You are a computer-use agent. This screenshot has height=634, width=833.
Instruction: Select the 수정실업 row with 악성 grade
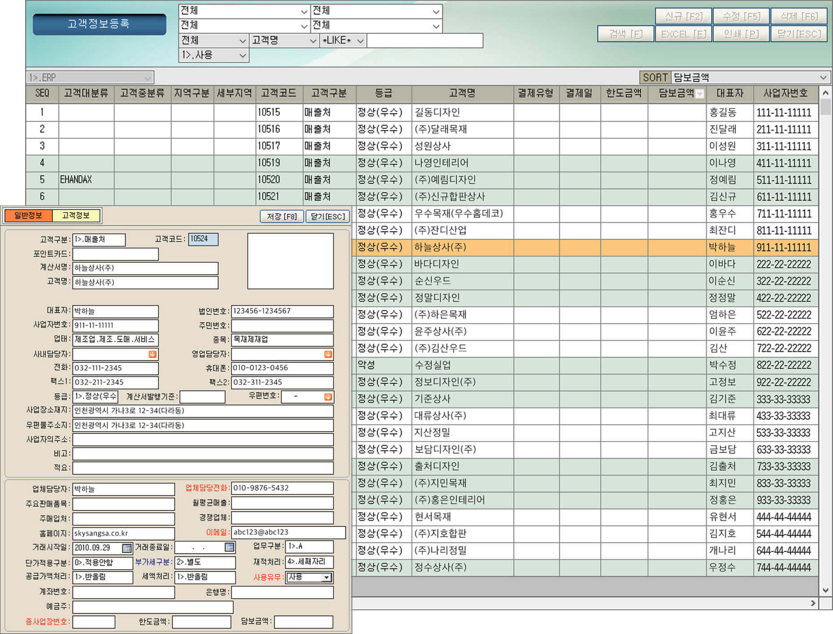tap(585, 365)
